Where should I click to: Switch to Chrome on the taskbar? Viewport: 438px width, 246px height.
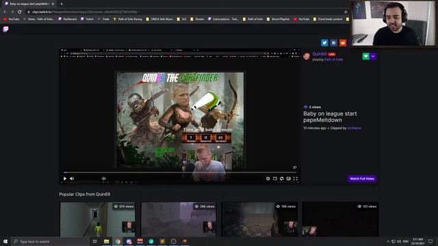point(118,241)
